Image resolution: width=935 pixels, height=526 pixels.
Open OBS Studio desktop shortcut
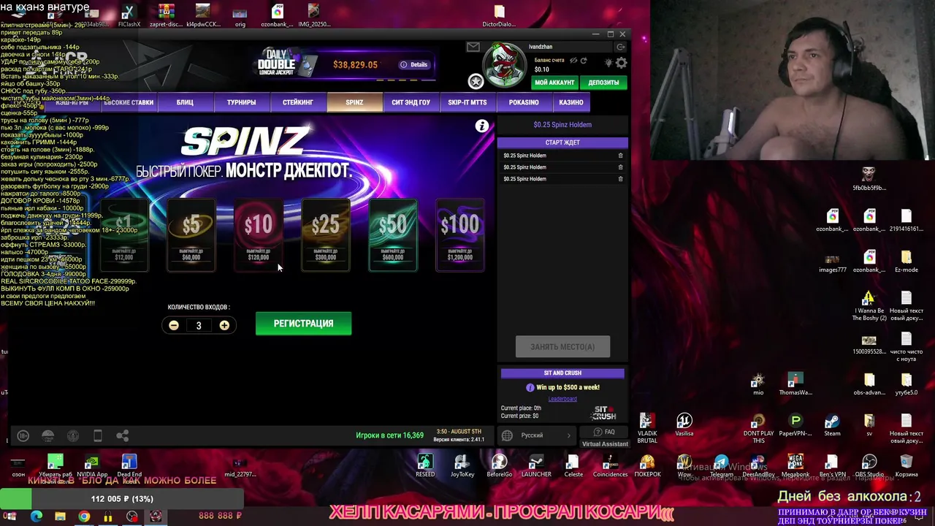click(x=869, y=466)
